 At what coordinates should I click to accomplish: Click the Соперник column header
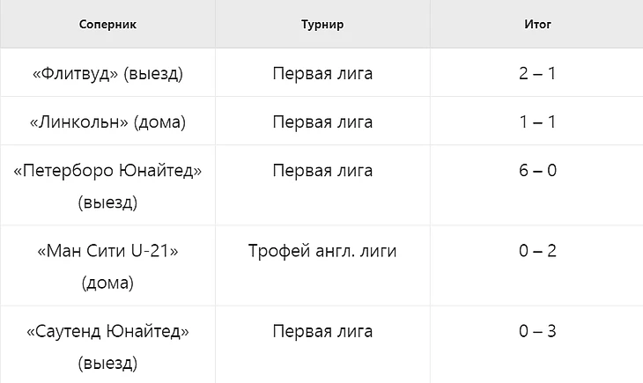tap(107, 24)
